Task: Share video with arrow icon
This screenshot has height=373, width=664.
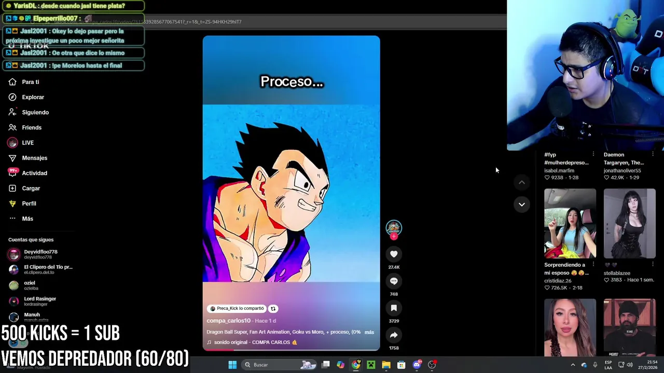Action: (x=394, y=335)
